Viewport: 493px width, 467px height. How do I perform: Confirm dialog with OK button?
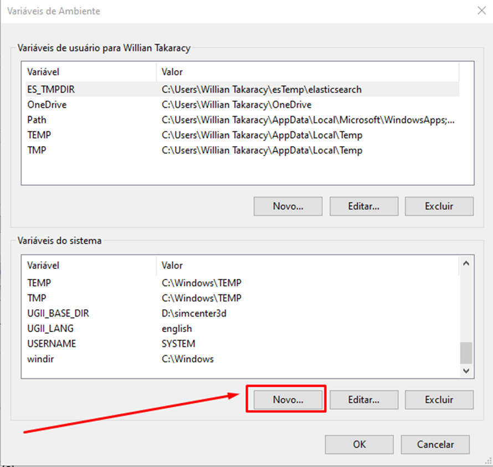pyautogui.click(x=359, y=444)
